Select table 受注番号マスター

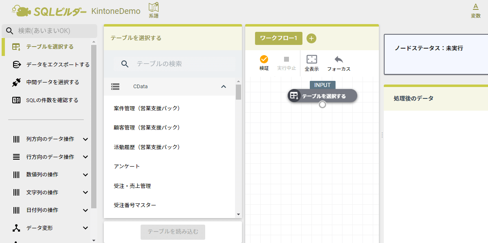point(170,205)
